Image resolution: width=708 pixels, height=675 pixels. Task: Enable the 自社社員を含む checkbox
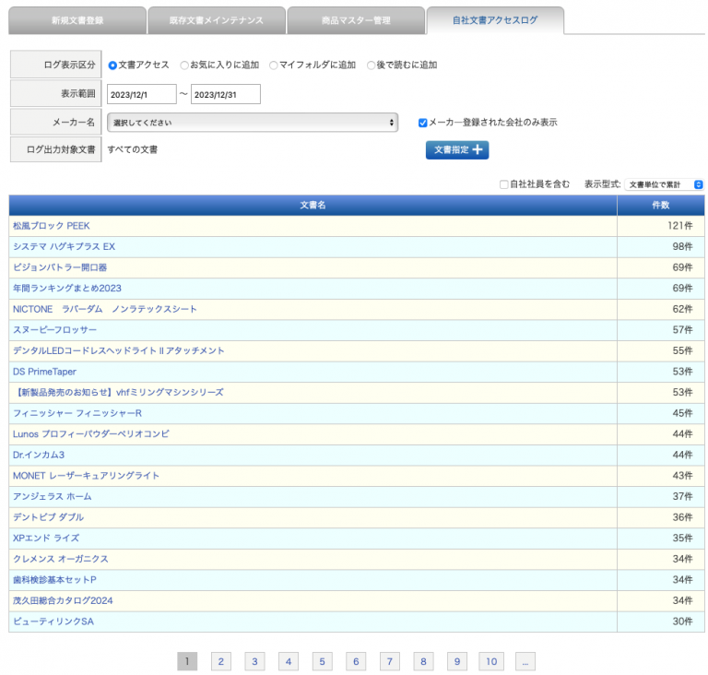pos(504,184)
